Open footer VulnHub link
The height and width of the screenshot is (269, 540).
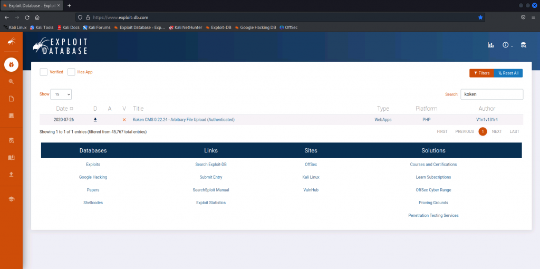(x=311, y=190)
